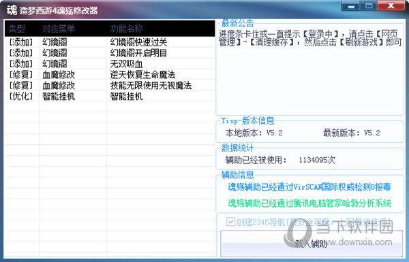
Task: Click the 载入辅助 button
Action: [x=312, y=244]
